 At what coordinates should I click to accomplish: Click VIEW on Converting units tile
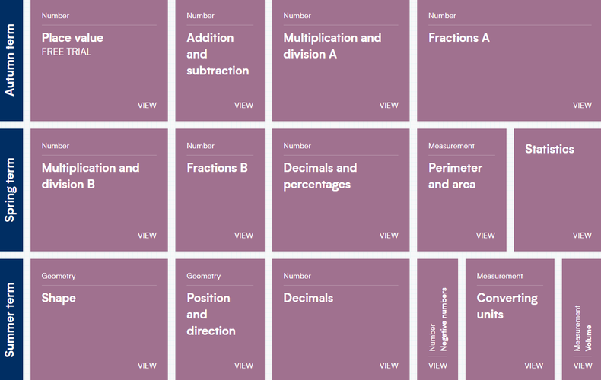point(534,366)
